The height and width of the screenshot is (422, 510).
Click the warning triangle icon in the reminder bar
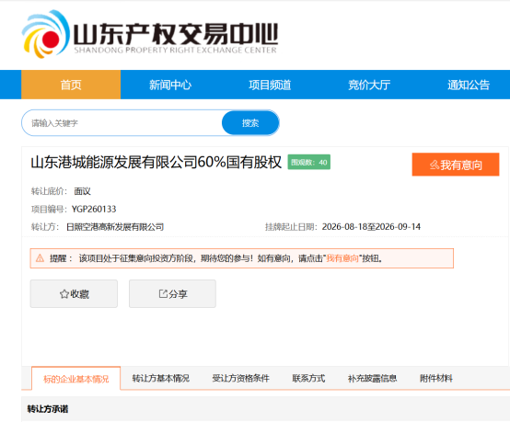click(40, 258)
